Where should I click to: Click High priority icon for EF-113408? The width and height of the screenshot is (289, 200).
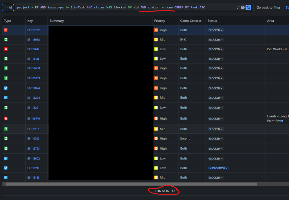pyautogui.click(x=156, y=68)
